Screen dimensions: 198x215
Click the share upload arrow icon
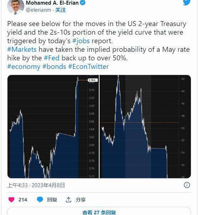[68, 200]
